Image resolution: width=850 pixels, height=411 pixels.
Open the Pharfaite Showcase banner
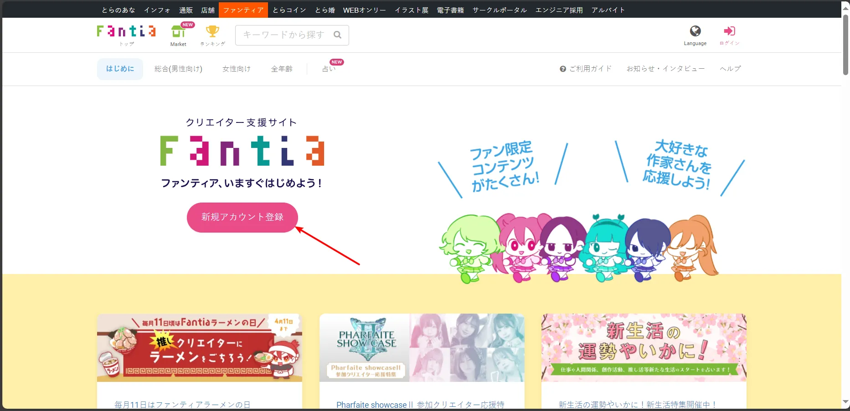point(422,348)
